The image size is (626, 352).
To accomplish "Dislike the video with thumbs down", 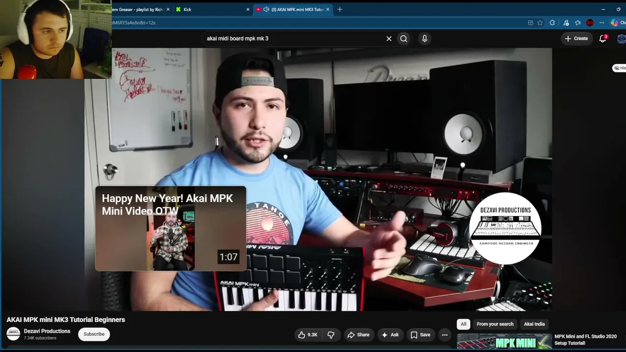I will pyautogui.click(x=331, y=335).
